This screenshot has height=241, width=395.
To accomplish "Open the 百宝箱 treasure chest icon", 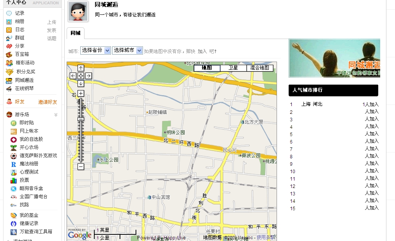I will tap(9, 55).
